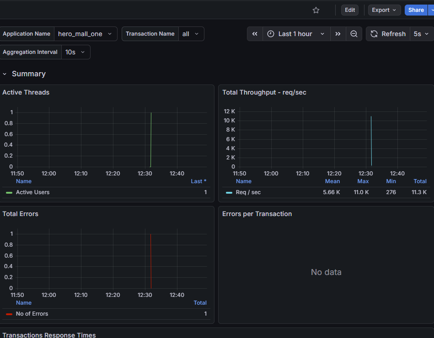
Task: Click the 11.3 K total value
Action: [419, 192]
